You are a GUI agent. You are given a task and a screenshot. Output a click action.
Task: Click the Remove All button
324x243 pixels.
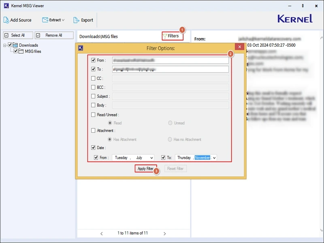click(54, 35)
